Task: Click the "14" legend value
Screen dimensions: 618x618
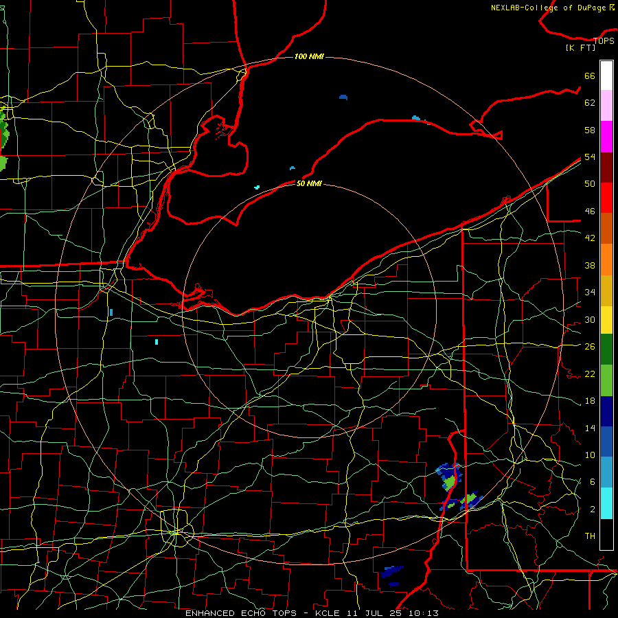Action: pos(590,428)
